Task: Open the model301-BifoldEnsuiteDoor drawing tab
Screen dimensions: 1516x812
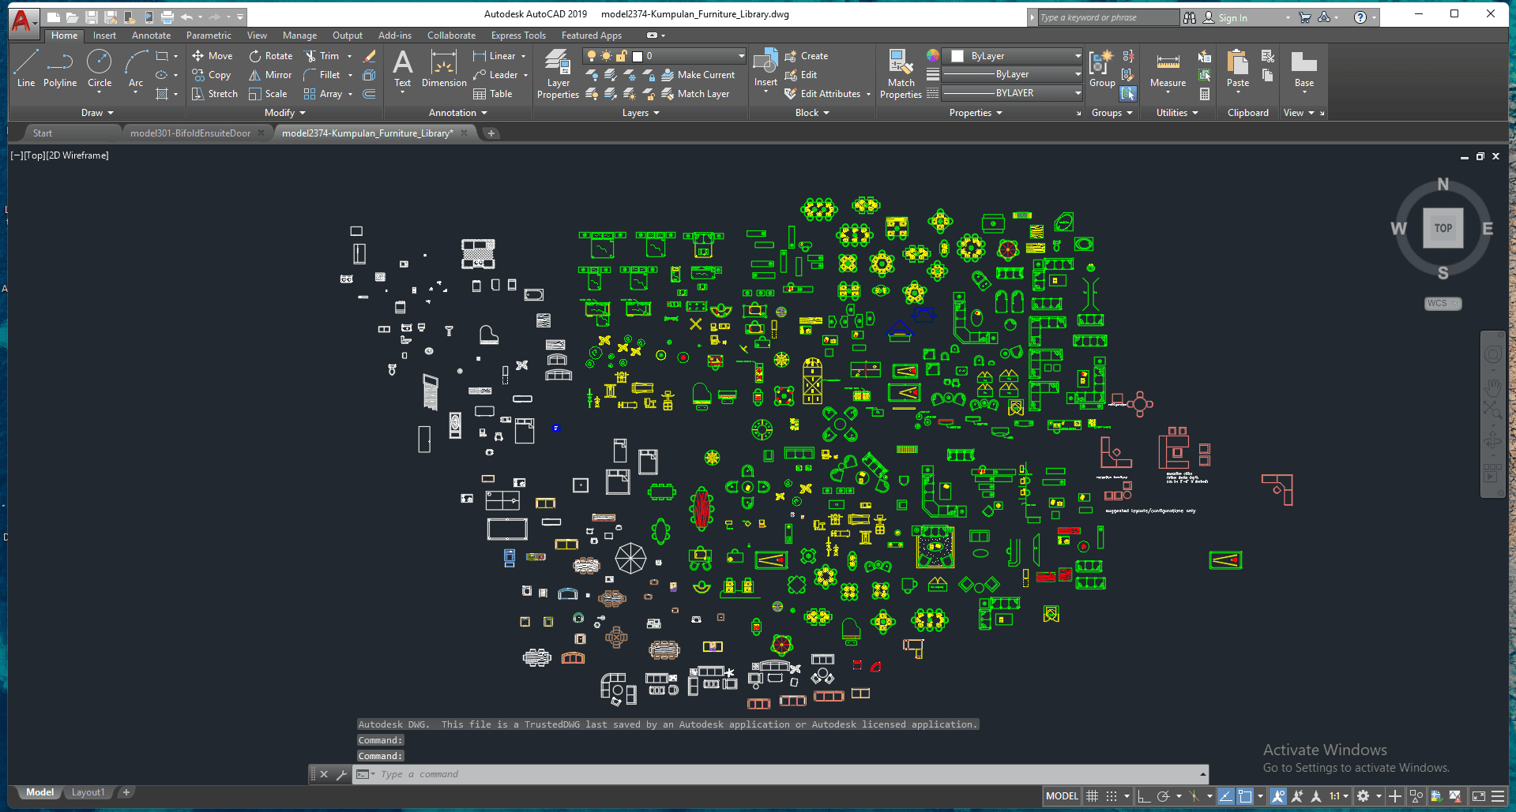Action: tap(190, 133)
